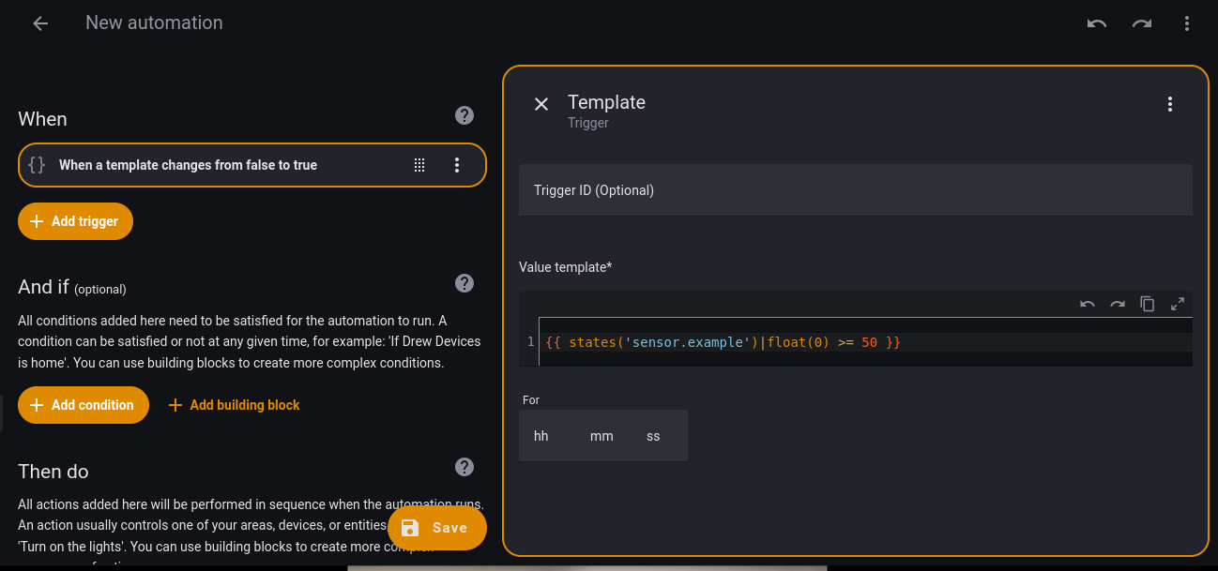Open the template trigger row's three-dot menu
Screen dimensions: 1218x571
point(457,165)
